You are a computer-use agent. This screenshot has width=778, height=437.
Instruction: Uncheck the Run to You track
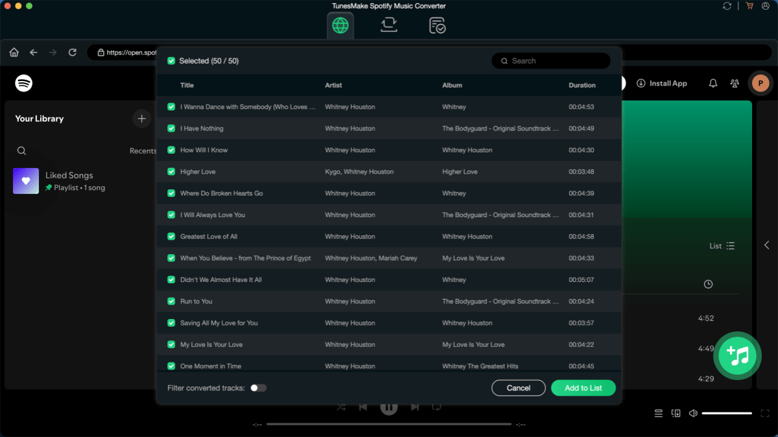171,301
